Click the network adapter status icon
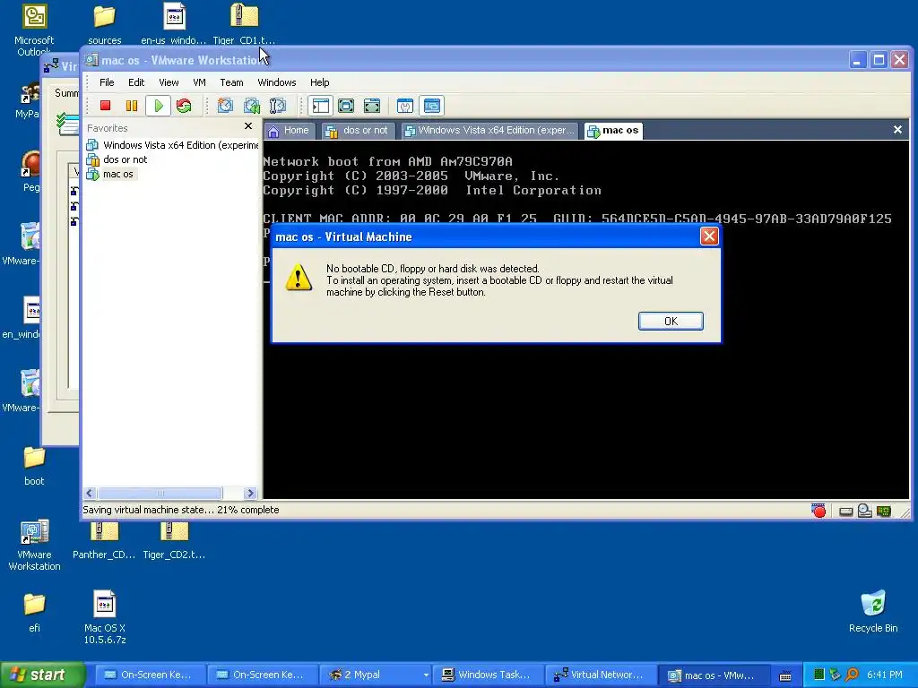 point(883,512)
